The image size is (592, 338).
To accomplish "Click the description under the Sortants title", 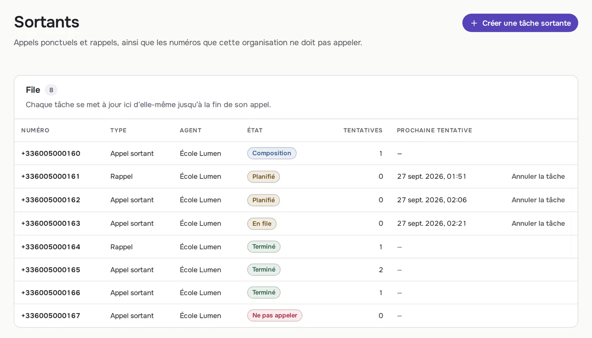I will pos(188,43).
